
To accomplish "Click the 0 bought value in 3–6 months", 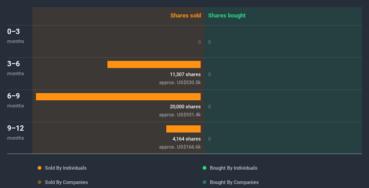I will tap(209, 75).
